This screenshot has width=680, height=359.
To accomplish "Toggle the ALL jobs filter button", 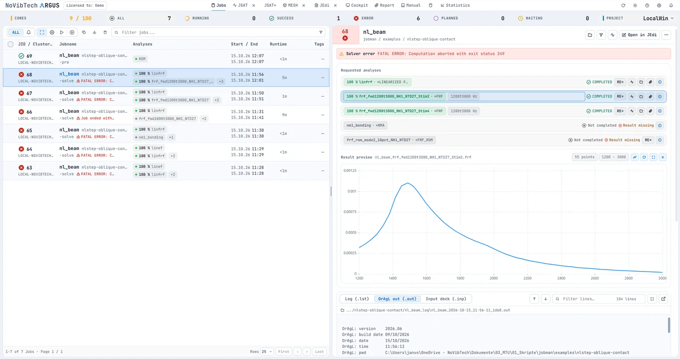I will (x=16, y=33).
